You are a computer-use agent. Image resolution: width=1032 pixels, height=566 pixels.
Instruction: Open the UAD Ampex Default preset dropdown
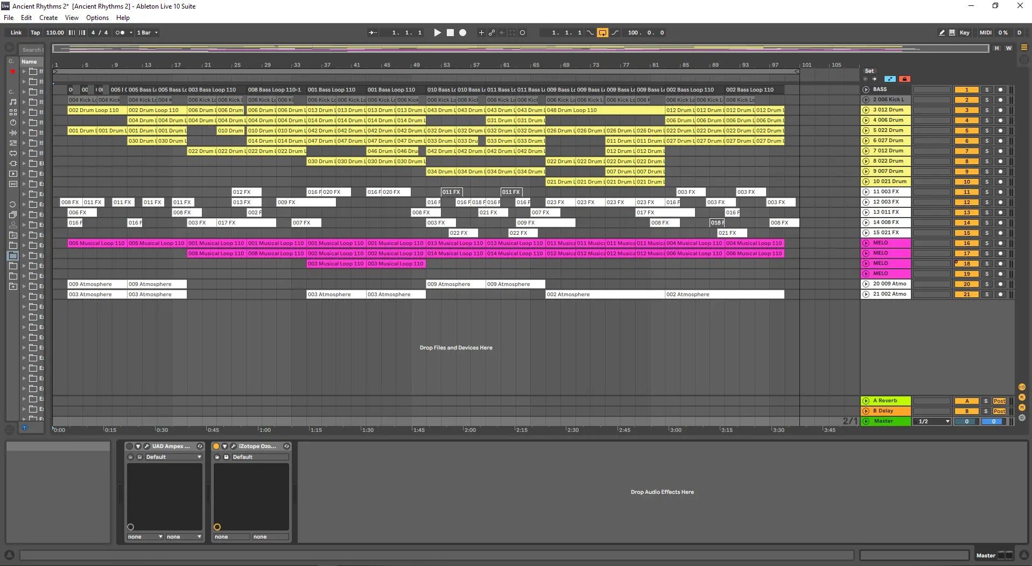173,457
